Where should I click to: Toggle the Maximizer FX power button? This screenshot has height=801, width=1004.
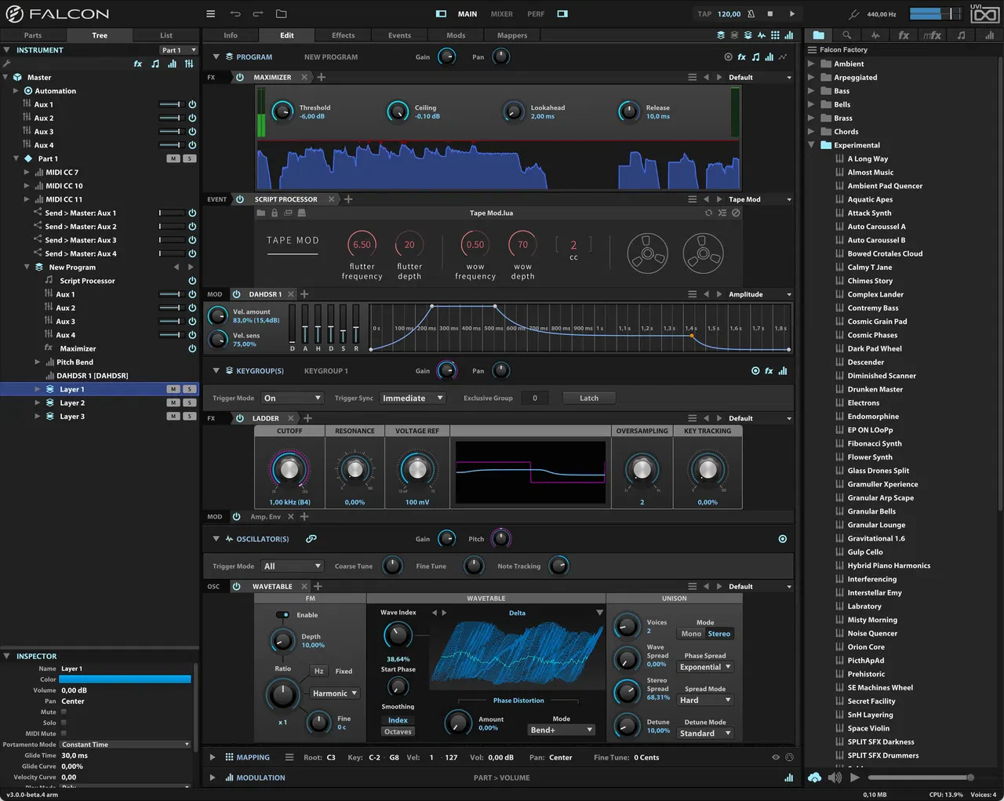(239, 77)
